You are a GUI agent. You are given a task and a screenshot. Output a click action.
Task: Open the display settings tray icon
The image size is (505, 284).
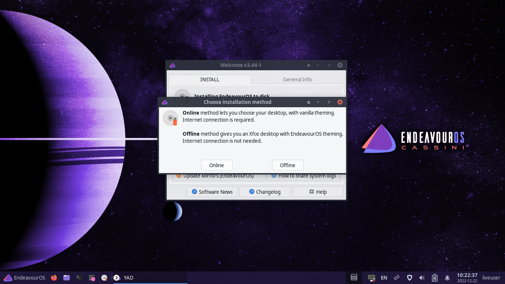[372, 278]
